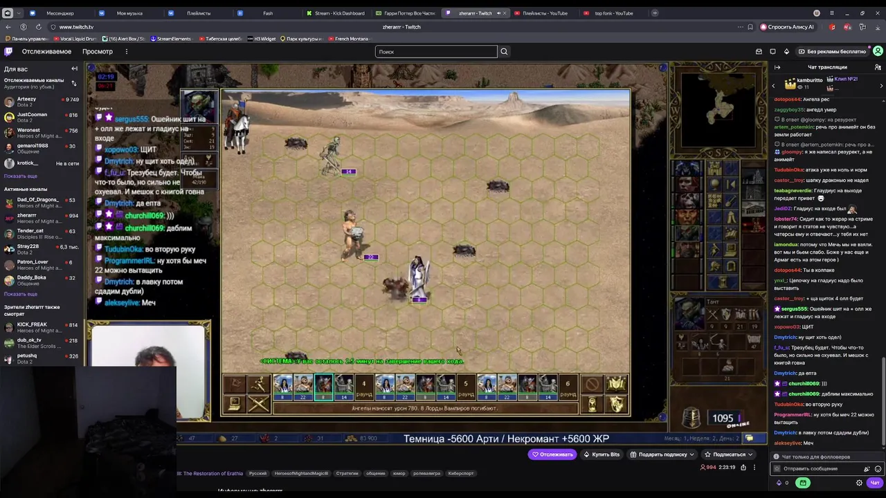The height and width of the screenshot is (498, 886).
Task: Click in-game crossed swords auto-combat icon
Action: [258, 404]
